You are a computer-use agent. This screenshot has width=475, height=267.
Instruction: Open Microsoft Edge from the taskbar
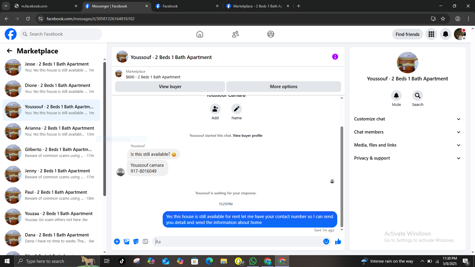click(x=209, y=261)
